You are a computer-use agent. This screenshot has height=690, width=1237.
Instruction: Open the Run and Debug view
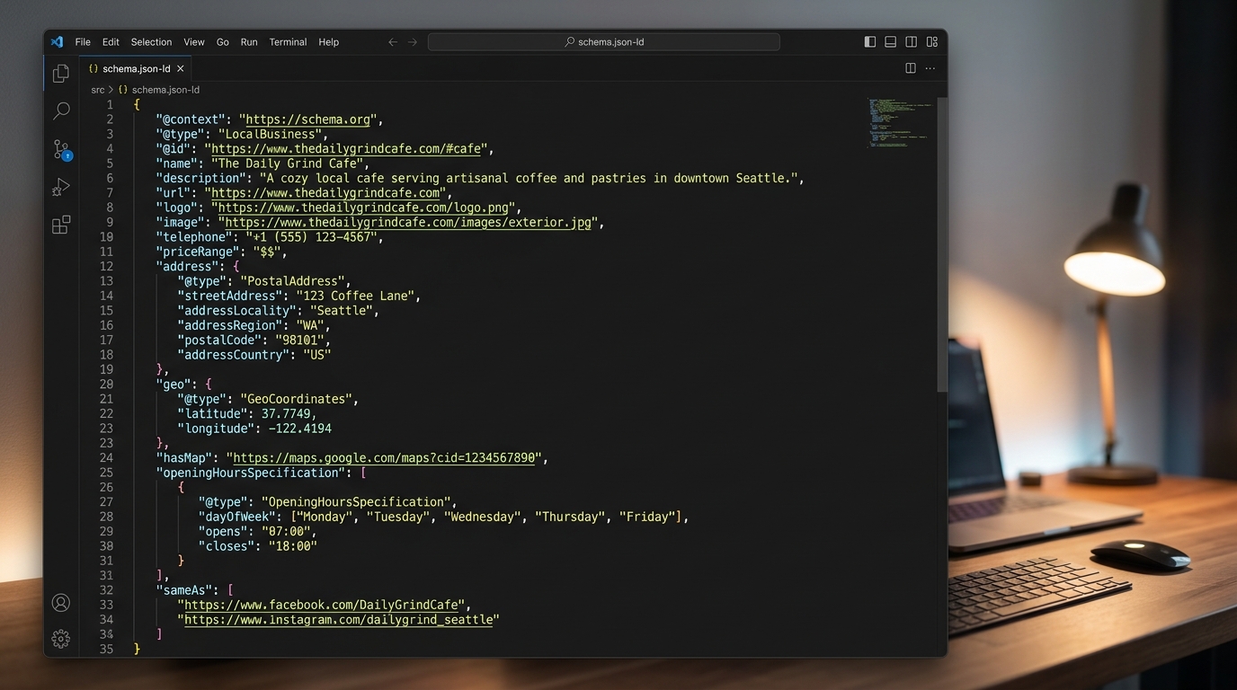(61, 187)
